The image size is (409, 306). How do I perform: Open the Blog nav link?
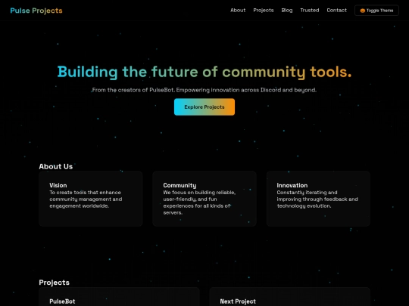point(286,10)
